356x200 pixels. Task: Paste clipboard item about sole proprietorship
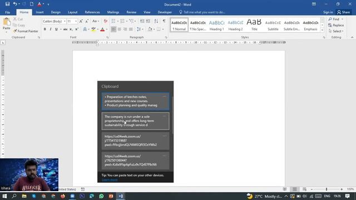pos(136,121)
